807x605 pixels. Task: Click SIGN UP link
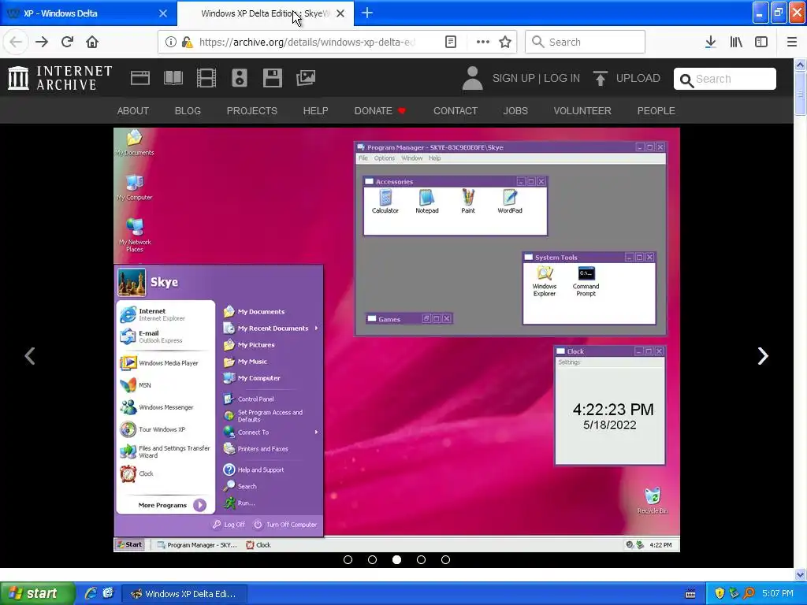point(514,78)
